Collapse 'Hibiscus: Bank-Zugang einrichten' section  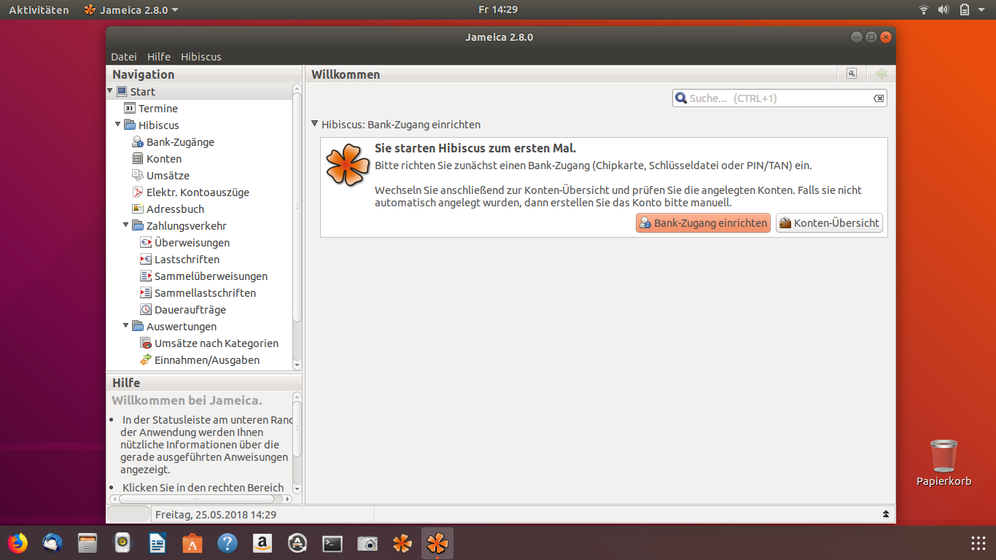tap(315, 124)
